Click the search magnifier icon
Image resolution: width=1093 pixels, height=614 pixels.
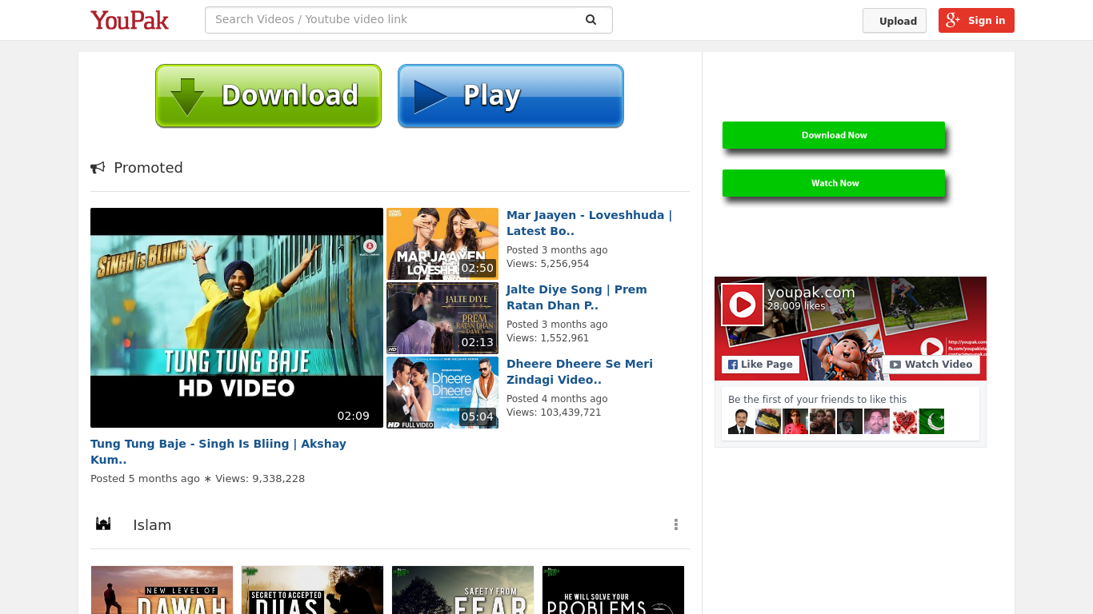[x=591, y=20]
